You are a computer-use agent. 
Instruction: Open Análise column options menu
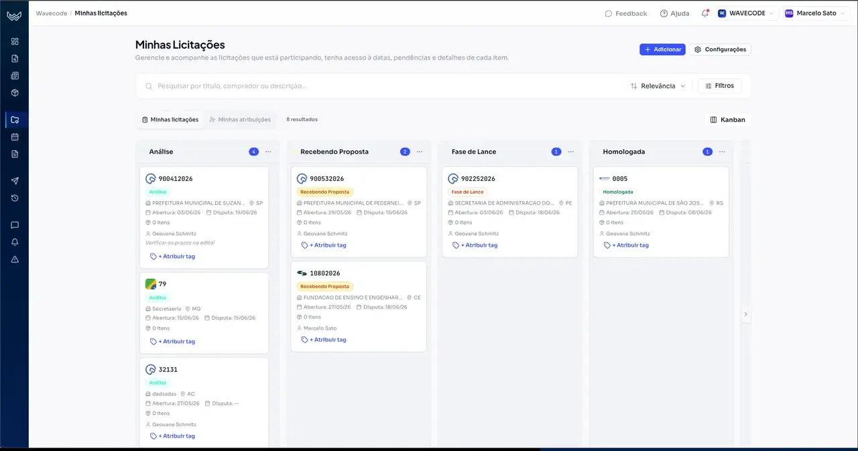click(268, 152)
